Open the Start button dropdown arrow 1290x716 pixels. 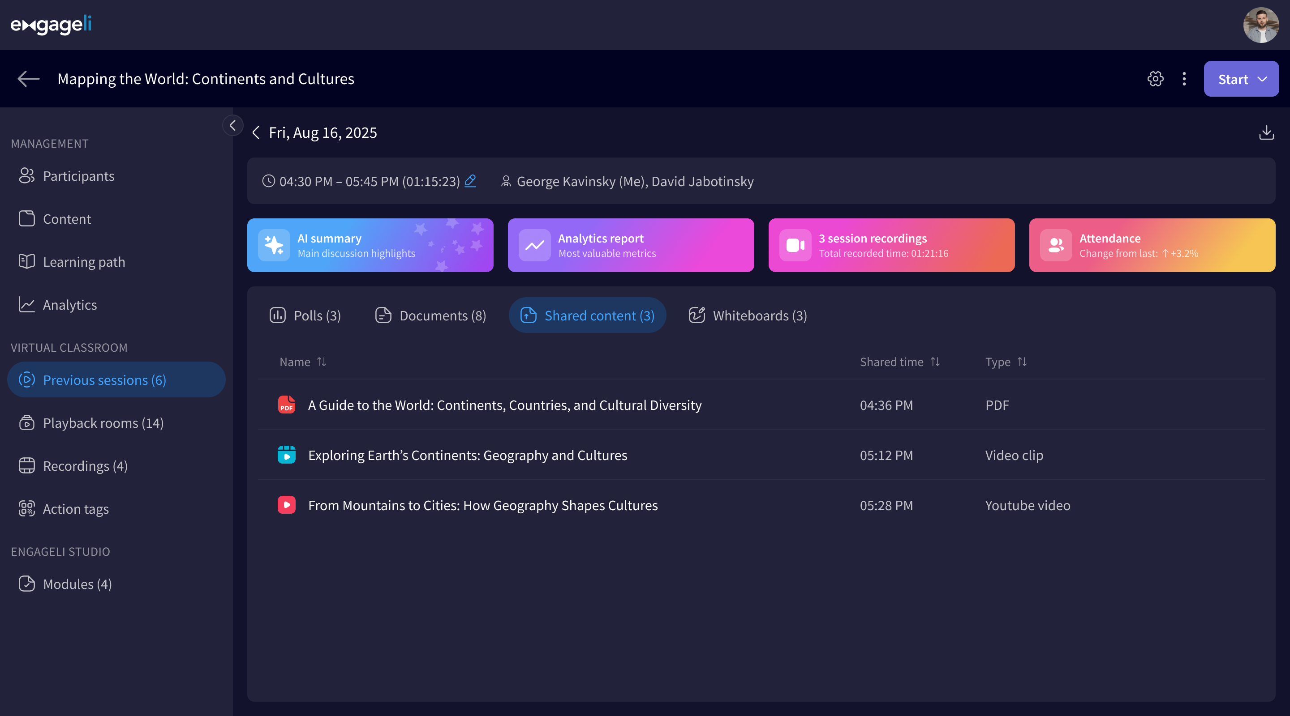point(1263,78)
